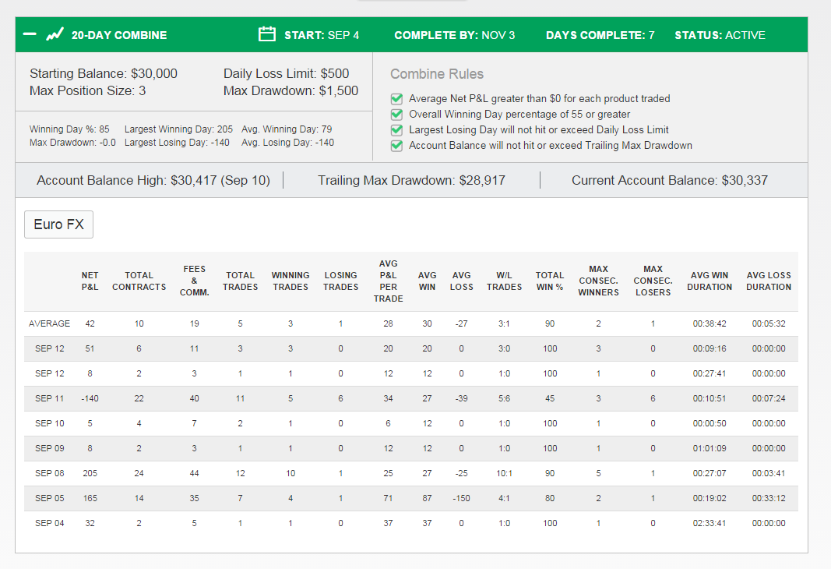Screen dimensions: 831x569
Task: Select the SEP 05 row date
Action: tap(49, 498)
